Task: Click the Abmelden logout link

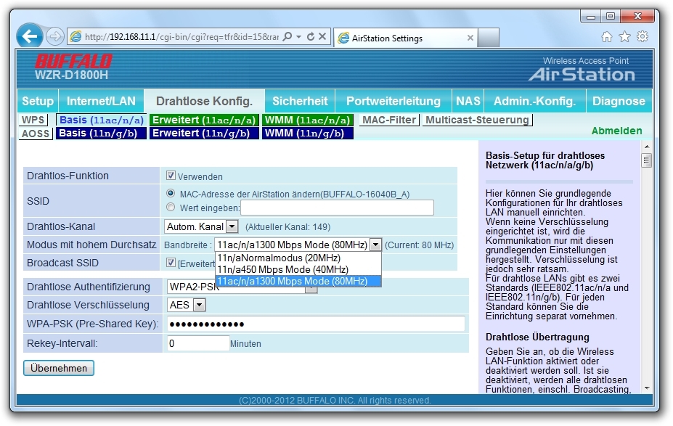Action: click(x=617, y=131)
